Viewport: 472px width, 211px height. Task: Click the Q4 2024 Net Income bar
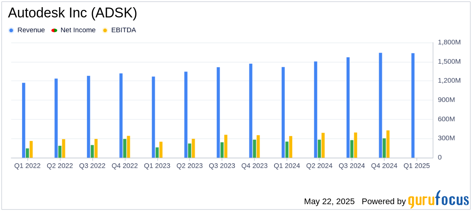click(384, 148)
